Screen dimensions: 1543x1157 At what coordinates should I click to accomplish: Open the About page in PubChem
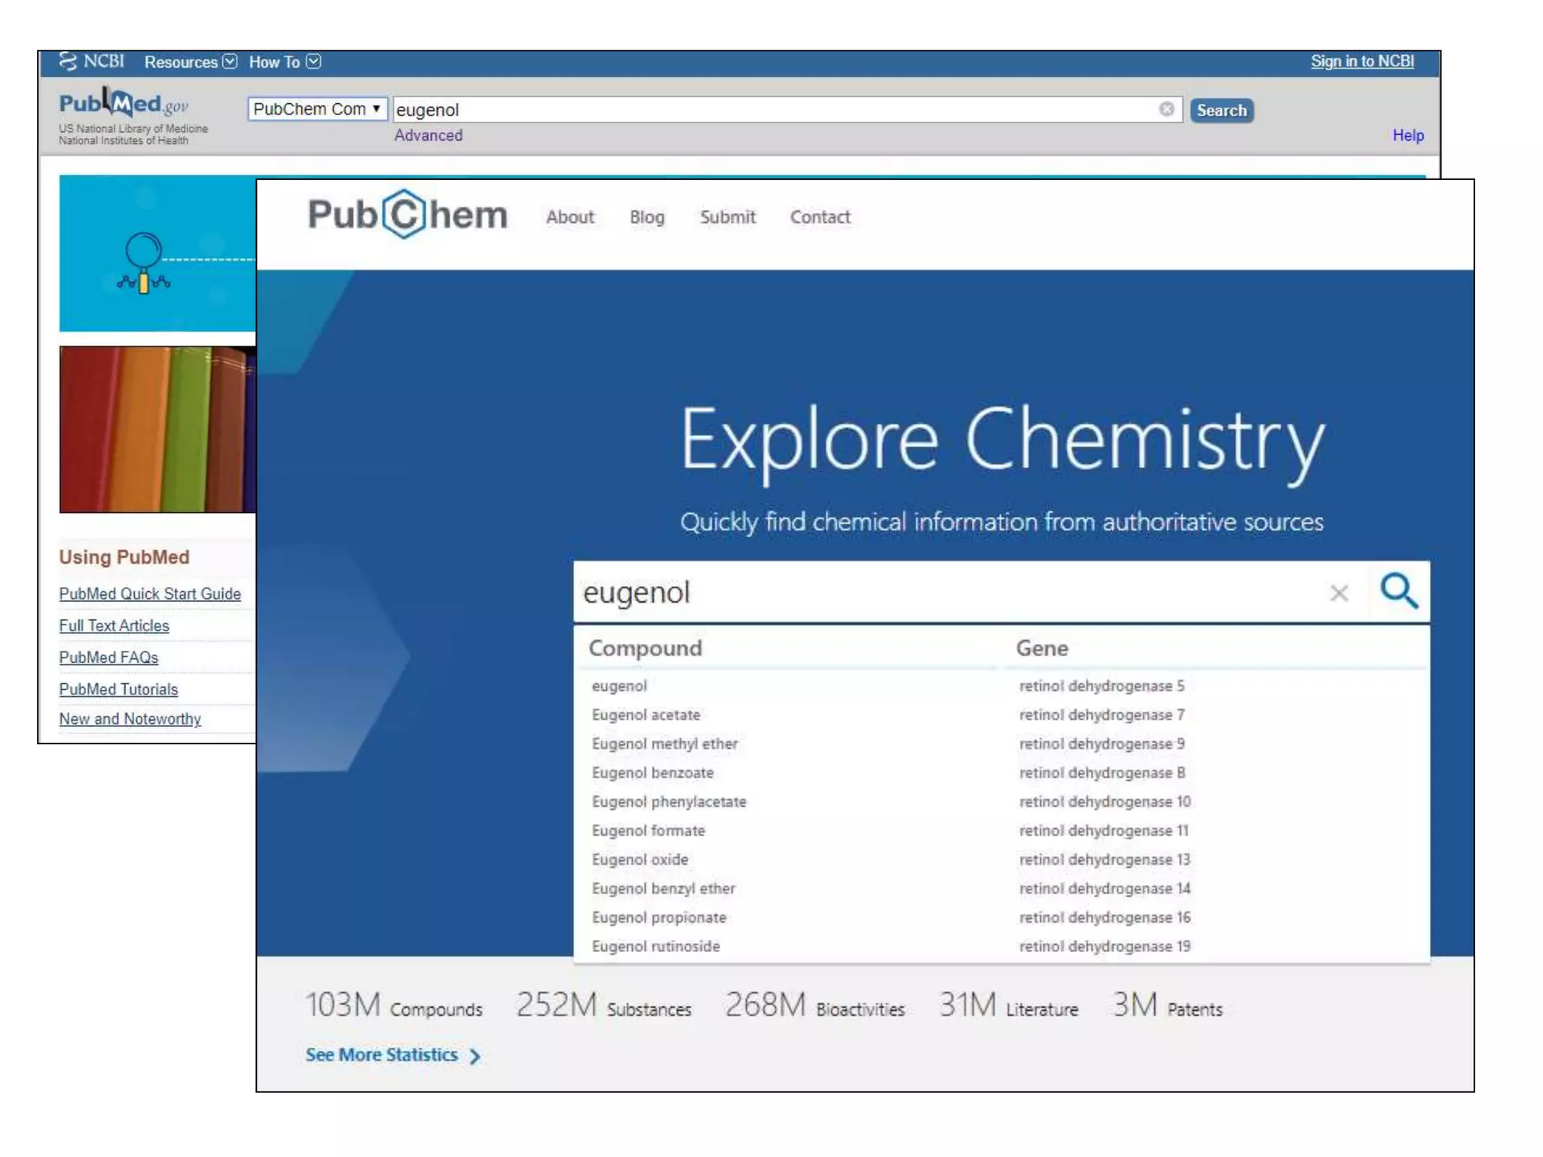570,217
